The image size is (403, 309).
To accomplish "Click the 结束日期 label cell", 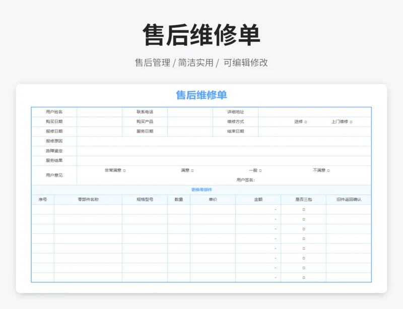I will [235, 132].
